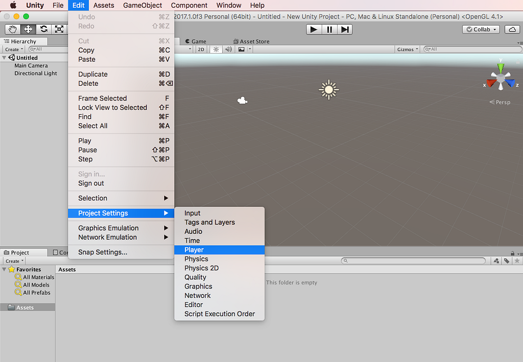The width and height of the screenshot is (523, 362).
Task: Open Project panel Create dropdown
Action: pos(14,261)
